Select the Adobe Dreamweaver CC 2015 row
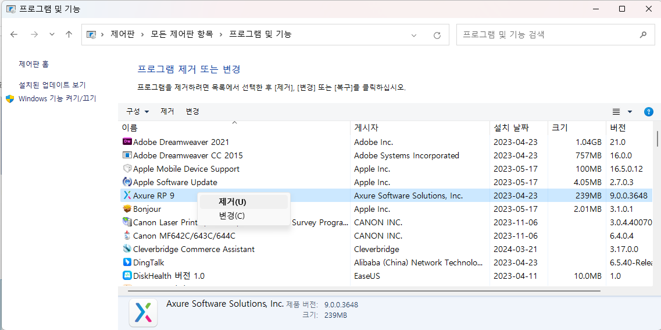The height and width of the screenshot is (330, 661). (385, 155)
